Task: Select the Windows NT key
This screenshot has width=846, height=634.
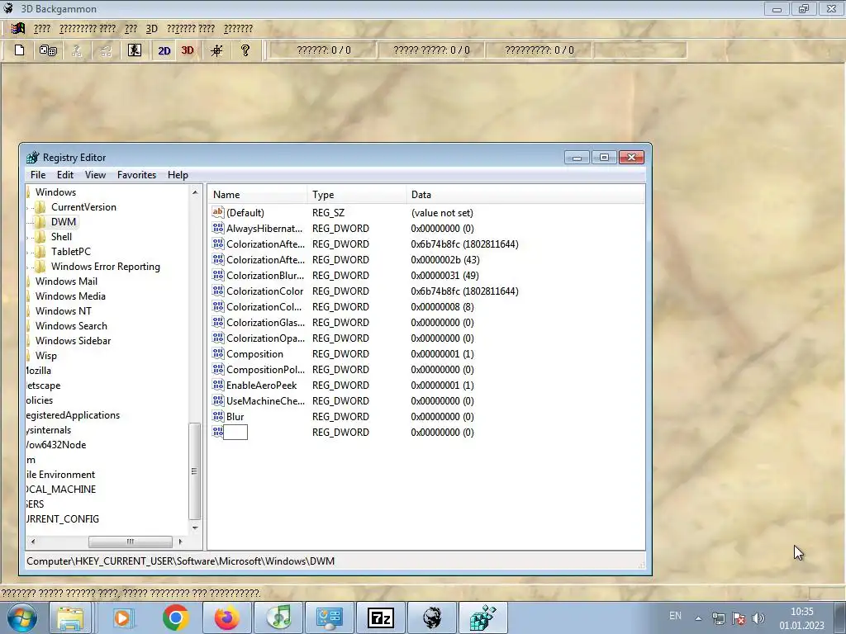Action: [x=63, y=311]
